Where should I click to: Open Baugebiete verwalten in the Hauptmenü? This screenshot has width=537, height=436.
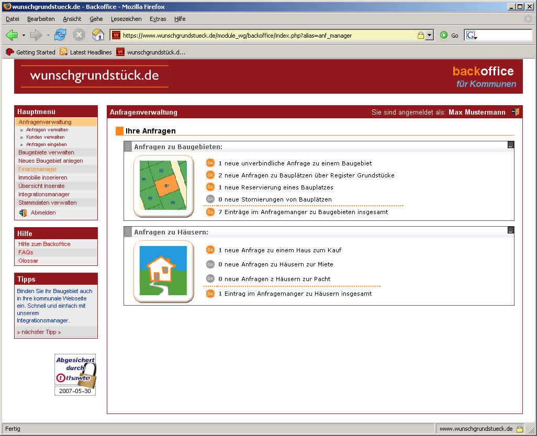[46, 152]
